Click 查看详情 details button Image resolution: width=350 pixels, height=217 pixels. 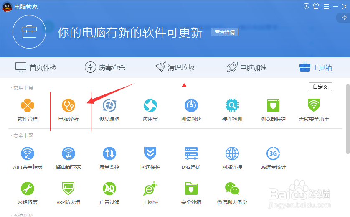225,32
